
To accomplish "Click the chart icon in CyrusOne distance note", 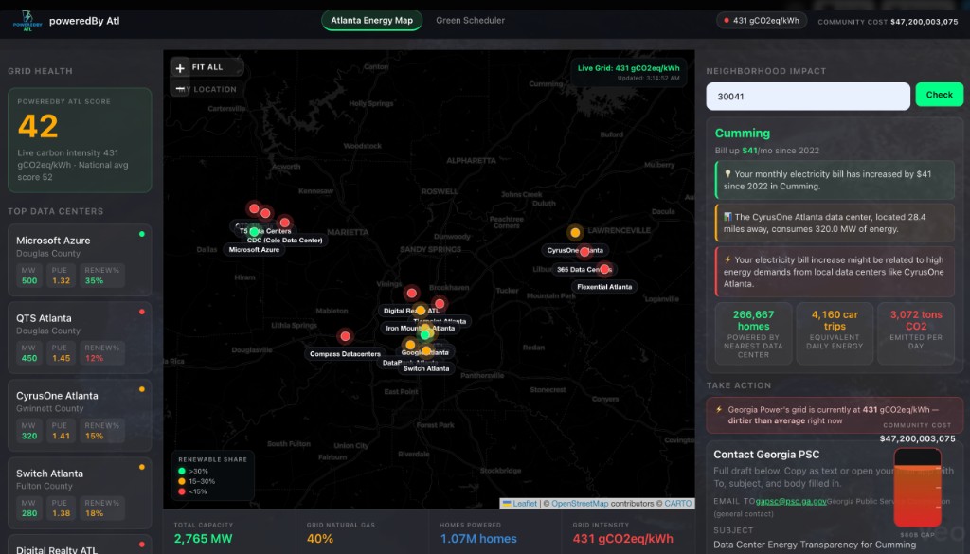I will 727,217.
